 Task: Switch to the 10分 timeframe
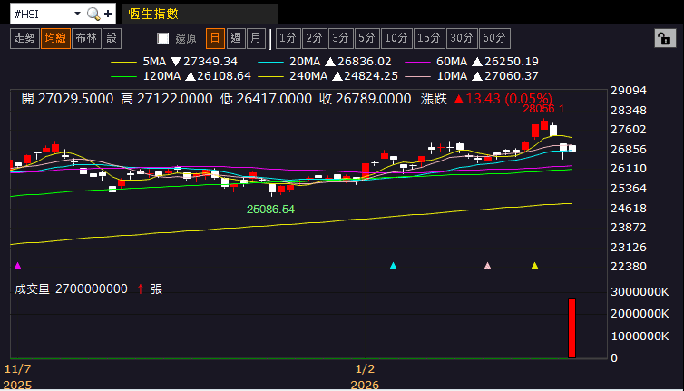(x=396, y=38)
